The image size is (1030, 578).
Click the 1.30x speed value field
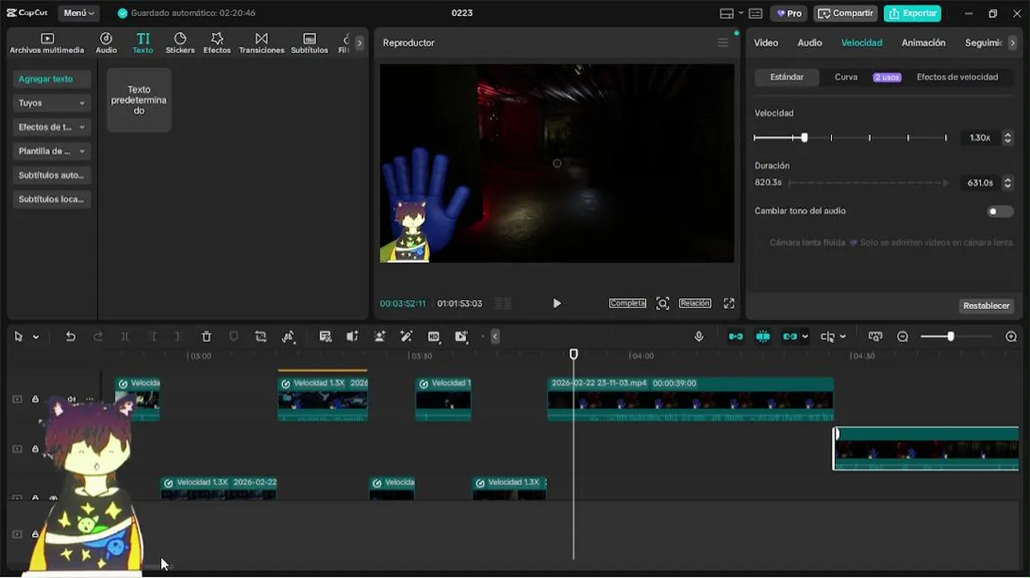click(979, 138)
